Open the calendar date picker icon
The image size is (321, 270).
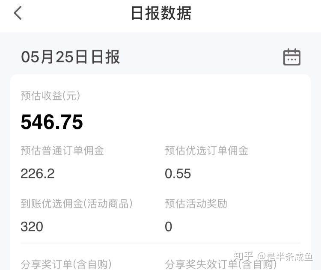292,57
